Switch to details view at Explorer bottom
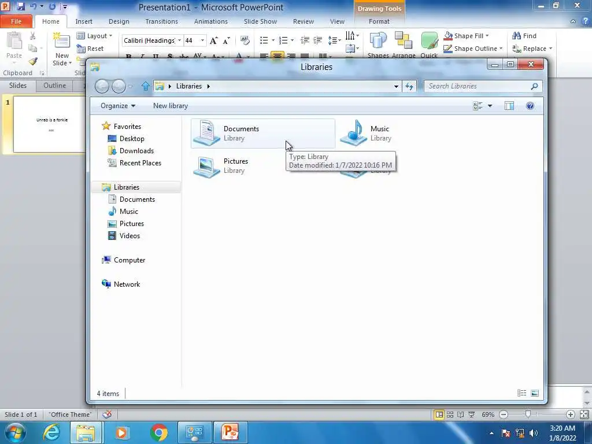This screenshot has height=444, width=592. pos(522,393)
